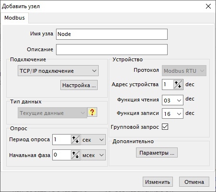Click the device address spinner arrows icon

coord(178,84)
